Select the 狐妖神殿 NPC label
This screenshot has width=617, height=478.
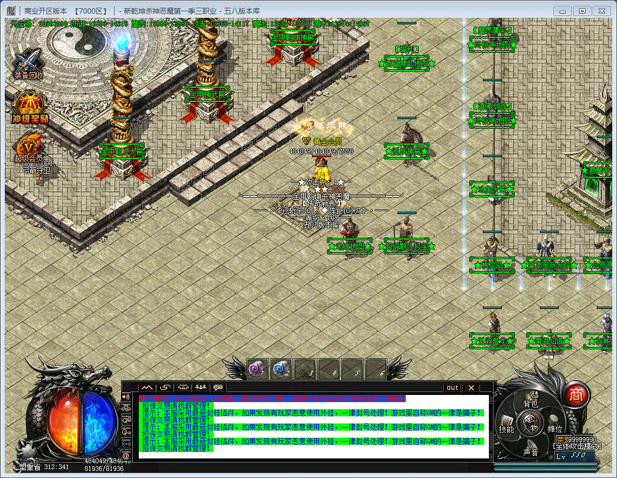[x=406, y=151]
